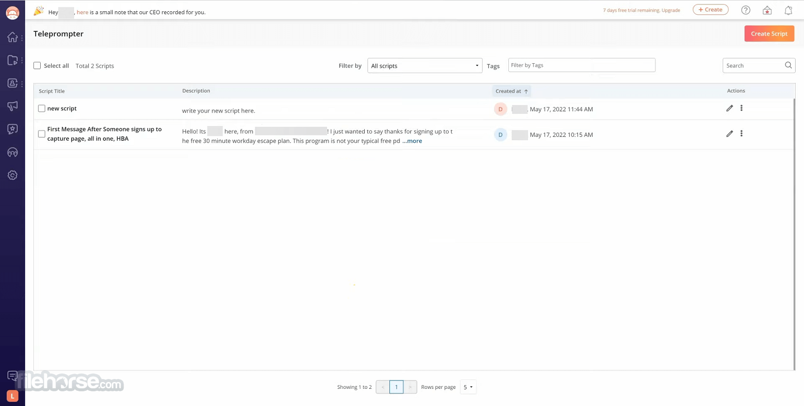Click the next page arrow
Screen dimensions: 804x406
click(x=410, y=387)
